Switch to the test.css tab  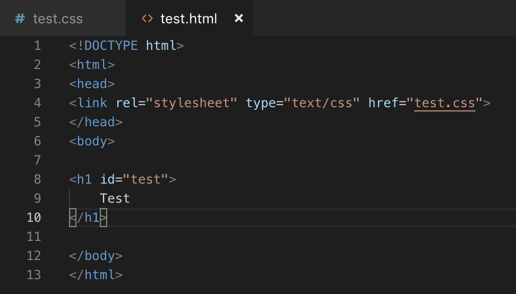pyautogui.click(x=57, y=19)
